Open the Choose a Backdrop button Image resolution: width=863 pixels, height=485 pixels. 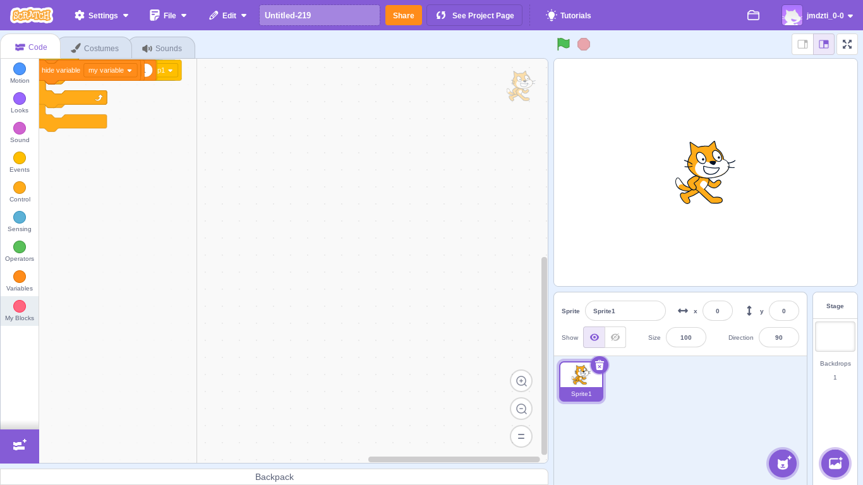[x=835, y=463]
